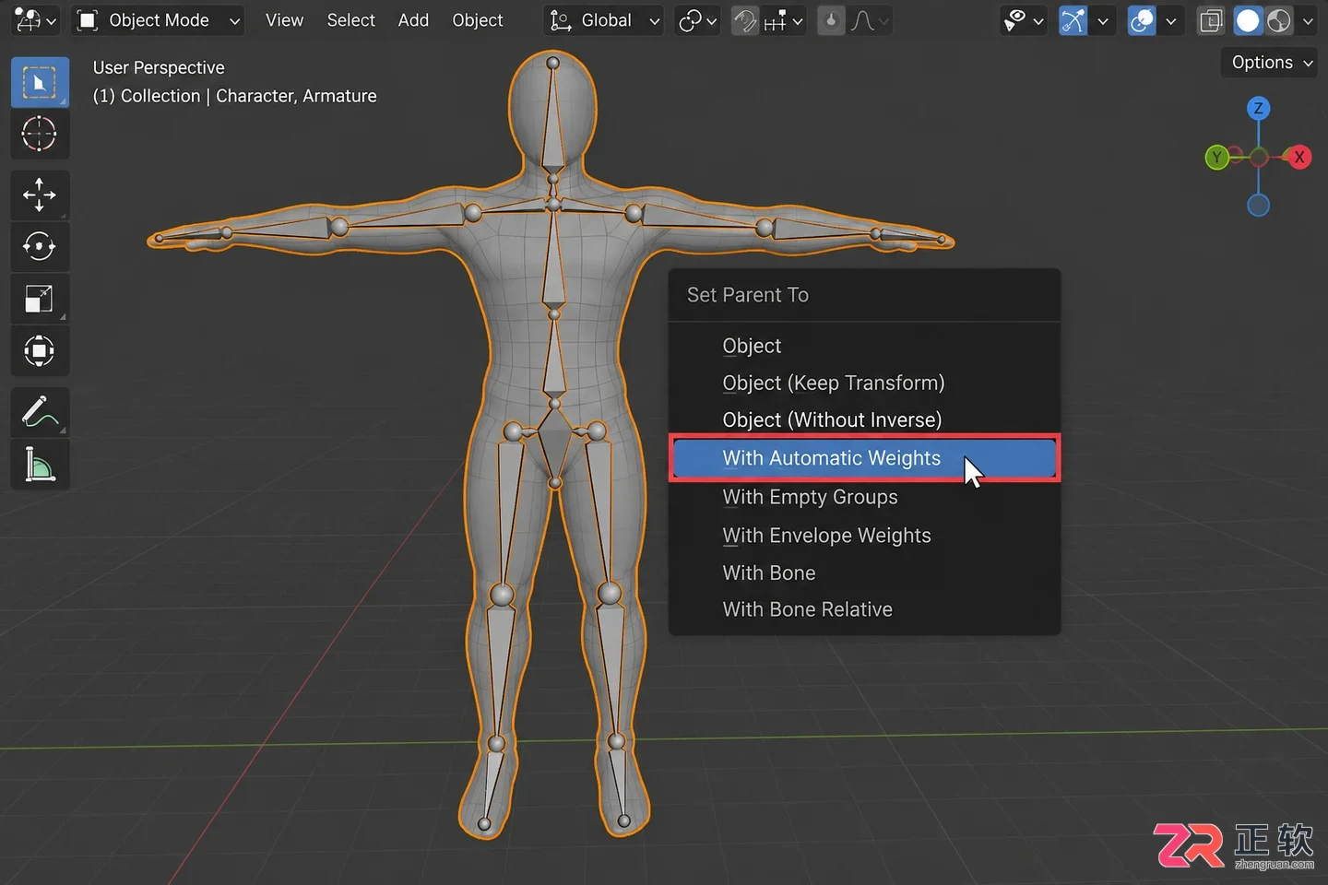The height and width of the screenshot is (885, 1328).
Task: Select the Select Box tool
Action: [40, 83]
